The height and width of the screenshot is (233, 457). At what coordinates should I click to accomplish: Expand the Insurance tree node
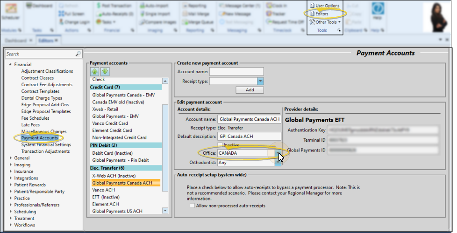(10, 171)
